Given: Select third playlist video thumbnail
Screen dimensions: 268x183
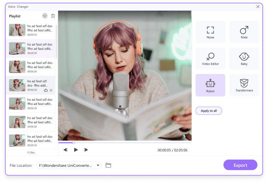Looking at the screenshot, I should (17, 67).
